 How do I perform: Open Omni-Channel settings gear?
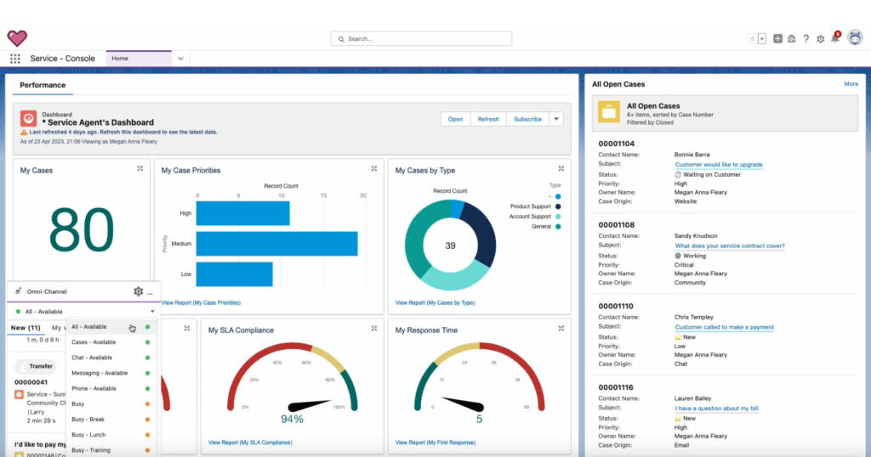(138, 291)
